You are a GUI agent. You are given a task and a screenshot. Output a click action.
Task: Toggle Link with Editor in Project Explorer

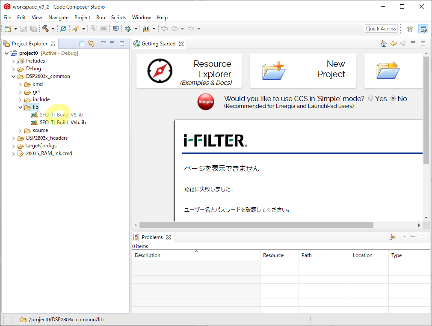pyautogui.click(x=91, y=43)
